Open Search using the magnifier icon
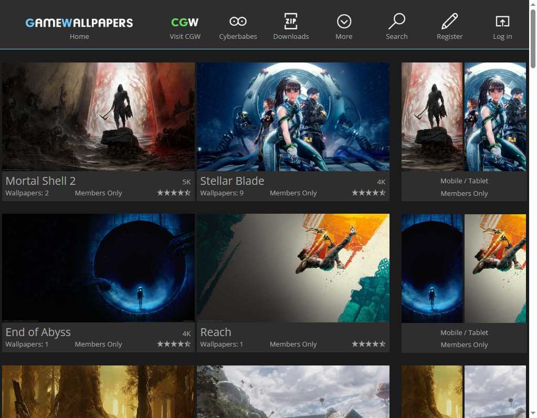The image size is (537, 418). (x=396, y=21)
